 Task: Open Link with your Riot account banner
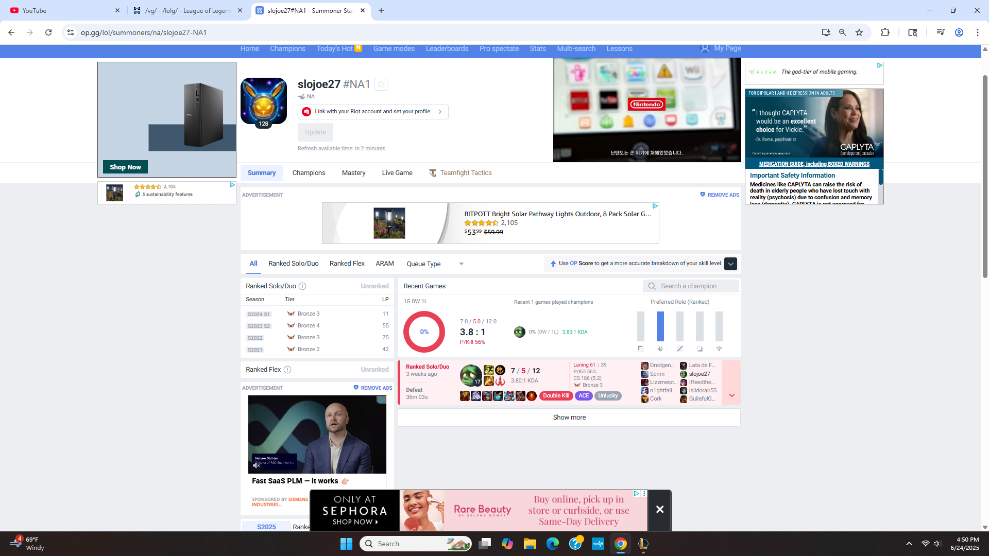pyautogui.click(x=373, y=112)
